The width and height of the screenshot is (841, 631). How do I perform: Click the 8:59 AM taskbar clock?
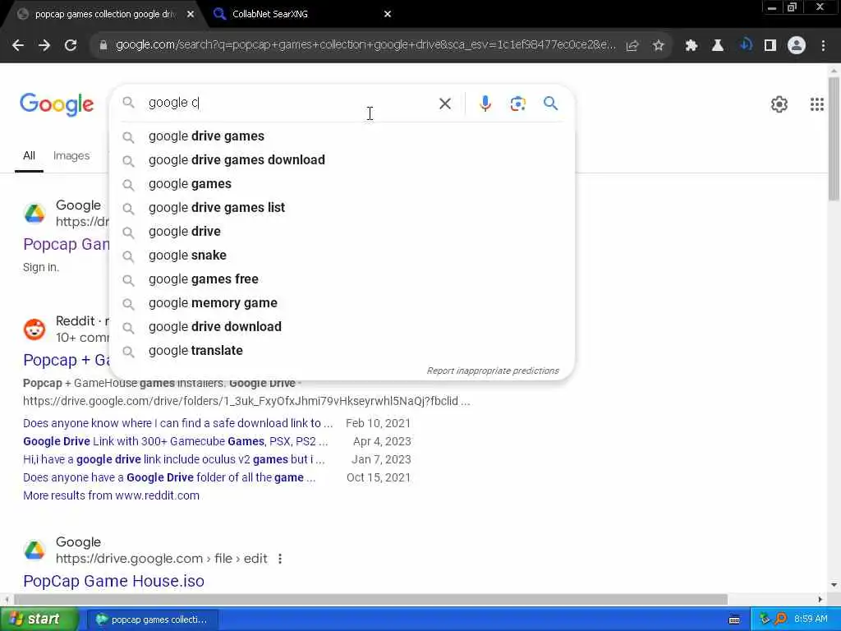pos(811,619)
